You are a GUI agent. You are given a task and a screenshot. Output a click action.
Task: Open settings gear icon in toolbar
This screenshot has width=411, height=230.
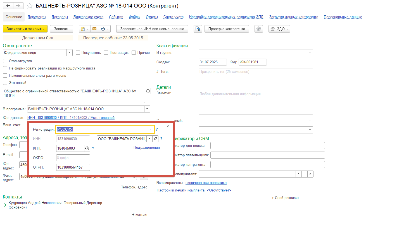[x=259, y=29]
